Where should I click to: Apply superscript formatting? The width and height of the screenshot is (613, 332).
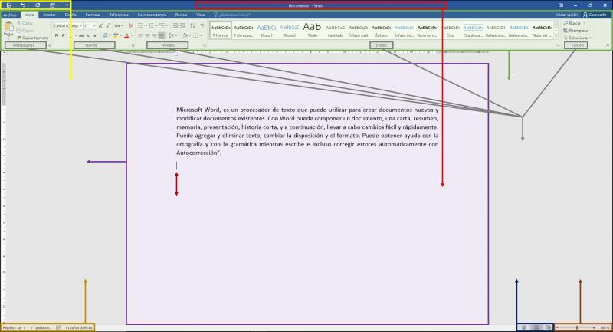(95, 35)
